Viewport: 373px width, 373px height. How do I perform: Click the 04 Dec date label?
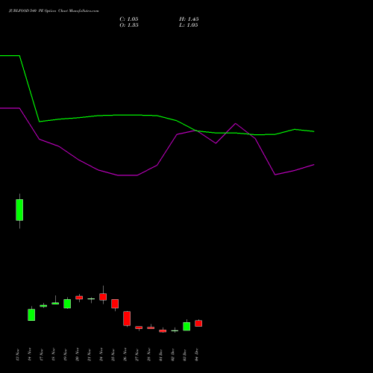(x=197, y=354)
